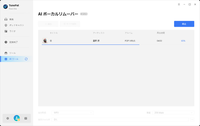
Task: Select the song title 恋
Action: pyautogui.click(x=51, y=41)
